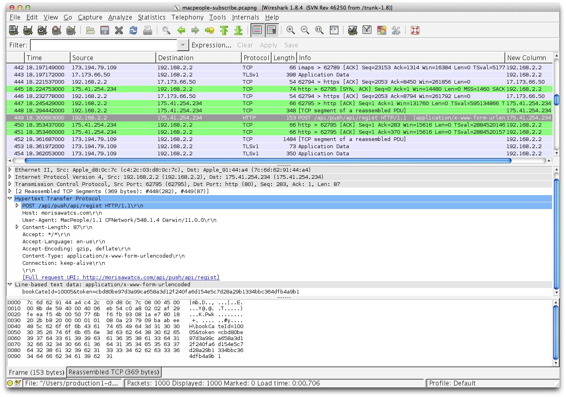Expand the POST /api/push/api/regist line
The width and height of the screenshot is (566, 397).
point(17,205)
